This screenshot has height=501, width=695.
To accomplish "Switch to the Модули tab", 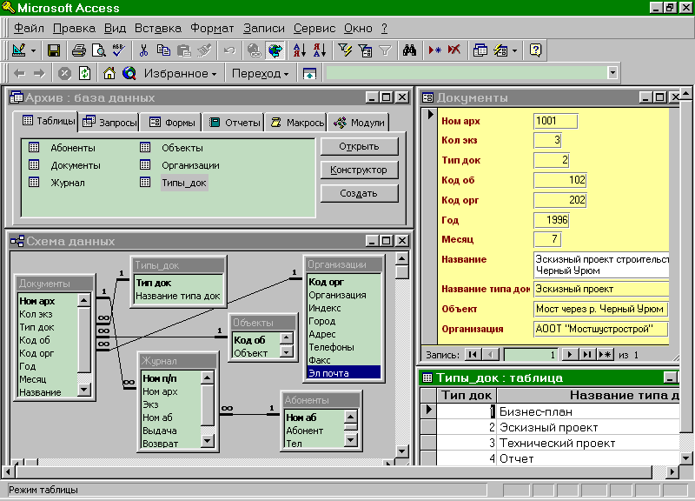I will tap(359, 123).
